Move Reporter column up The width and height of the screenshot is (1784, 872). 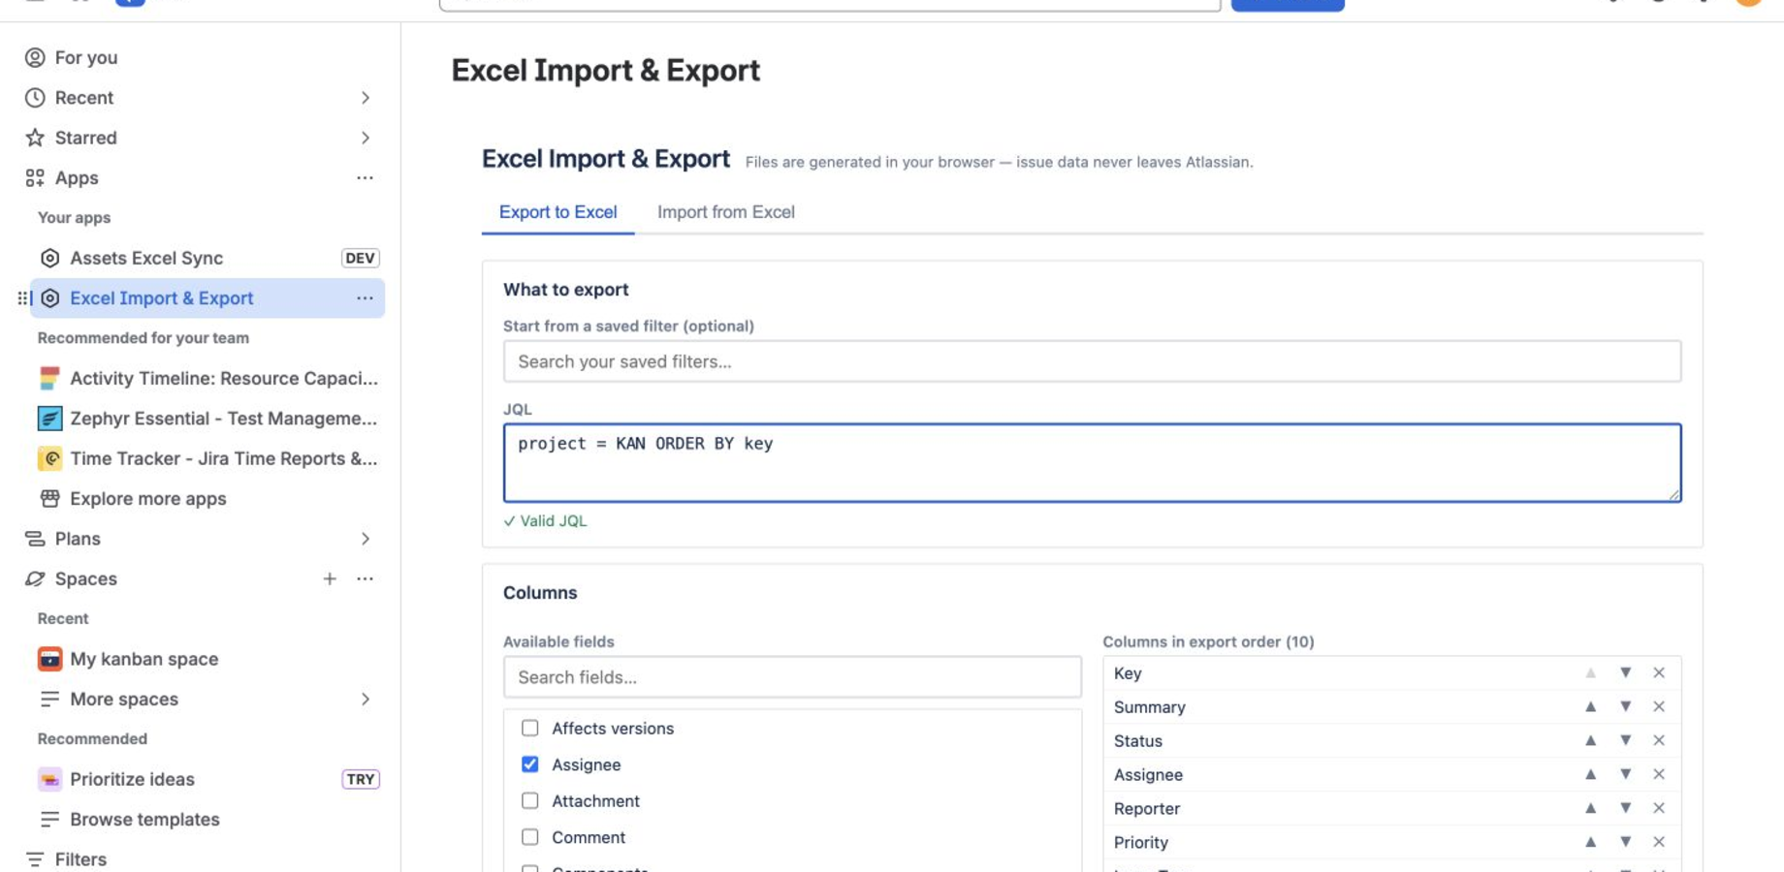(x=1590, y=808)
